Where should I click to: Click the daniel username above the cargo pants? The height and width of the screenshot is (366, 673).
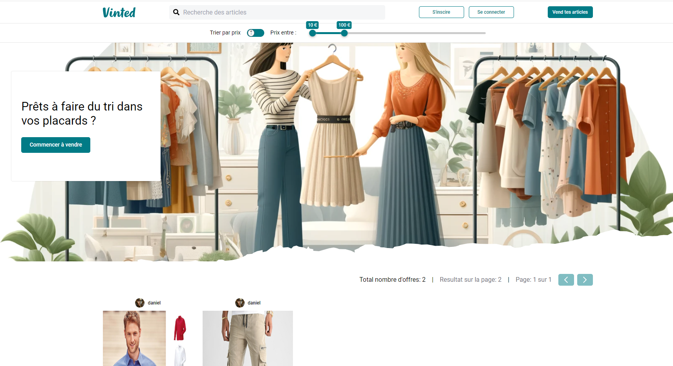(x=254, y=303)
